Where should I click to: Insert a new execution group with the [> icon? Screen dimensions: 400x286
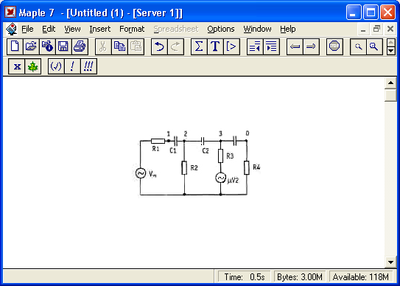pyautogui.click(x=231, y=46)
